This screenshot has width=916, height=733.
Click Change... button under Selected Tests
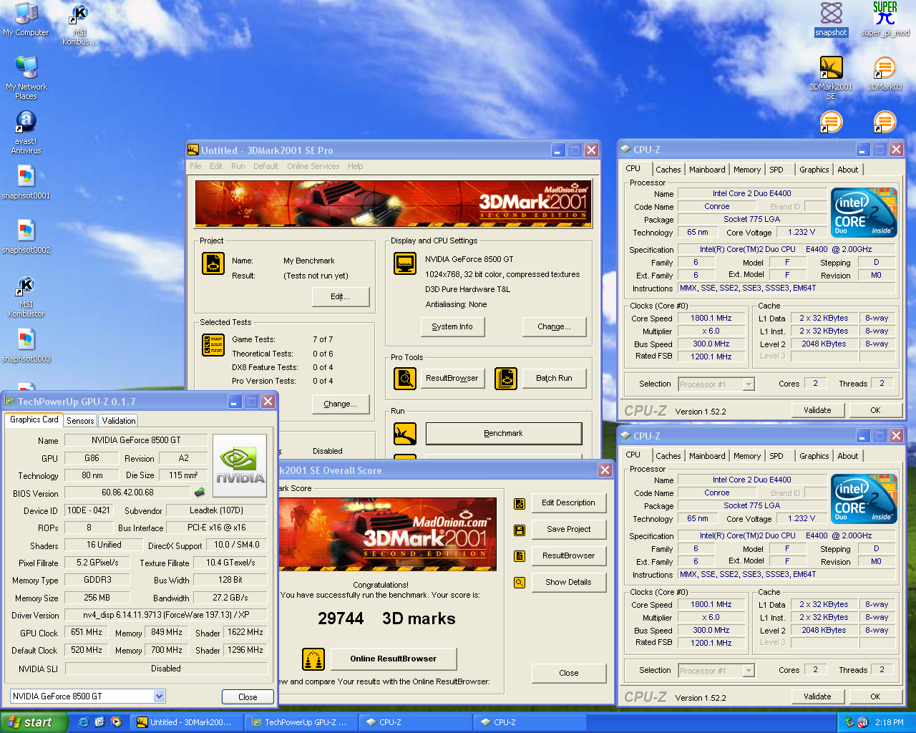(x=341, y=404)
